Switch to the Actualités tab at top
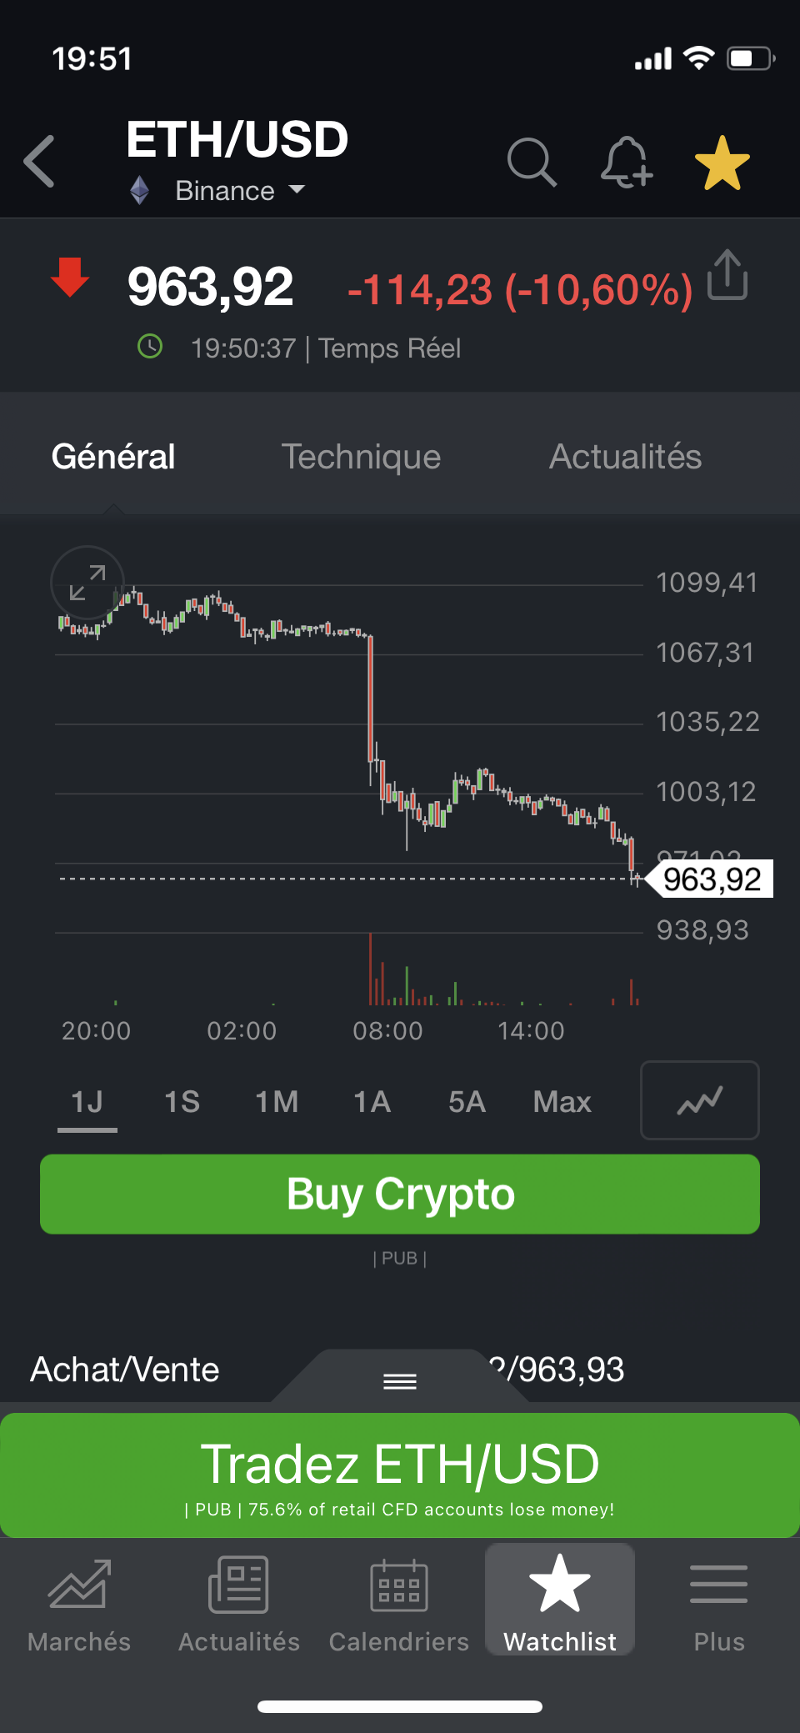This screenshot has height=1733, width=800. 625,457
